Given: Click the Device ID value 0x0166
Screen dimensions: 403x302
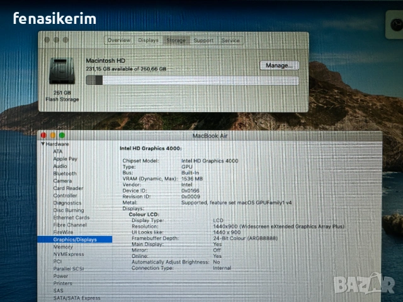Looking at the screenshot, I should point(190,191).
